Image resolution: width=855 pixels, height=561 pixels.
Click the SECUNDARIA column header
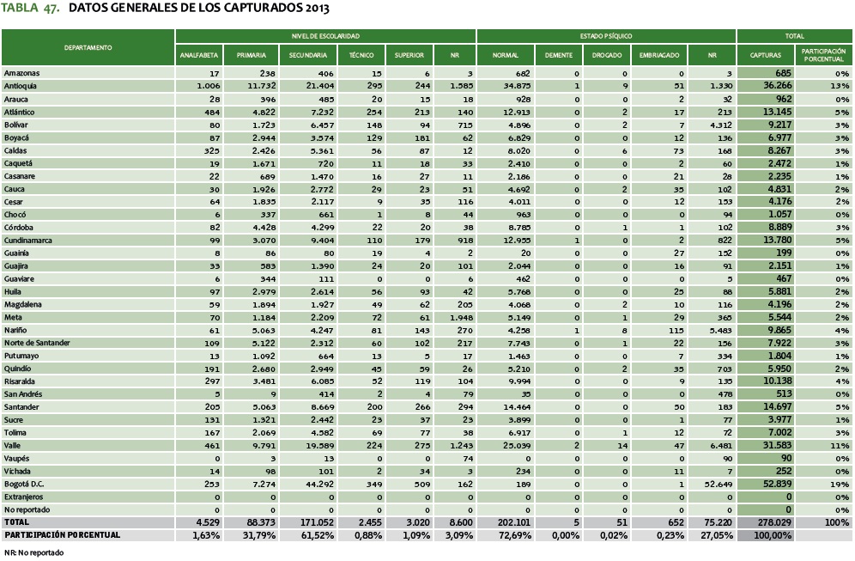[306, 55]
